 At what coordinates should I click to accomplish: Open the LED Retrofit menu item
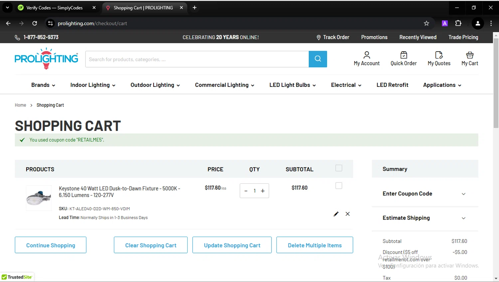(x=392, y=85)
